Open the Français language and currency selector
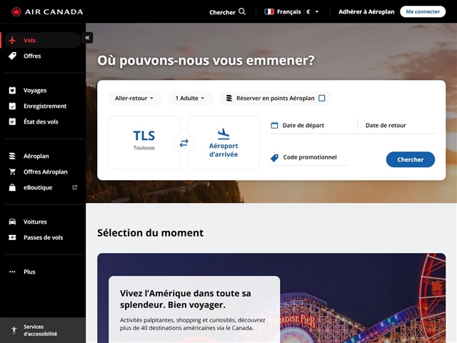The height and width of the screenshot is (343, 457). click(x=291, y=11)
